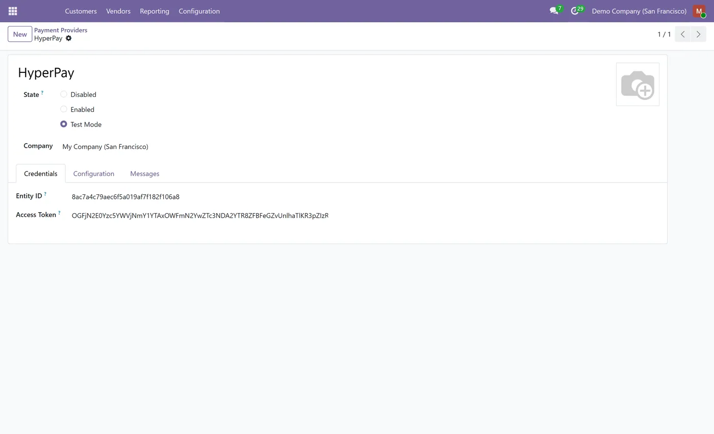
Task: Upload provider image via camera placeholder
Action: 637,84
